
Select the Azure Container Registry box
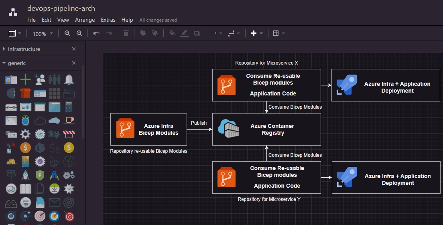[x=266, y=129]
